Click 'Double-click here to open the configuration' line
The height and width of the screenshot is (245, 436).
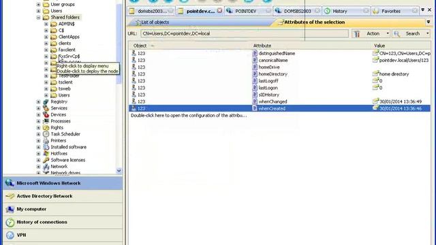(189, 115)
